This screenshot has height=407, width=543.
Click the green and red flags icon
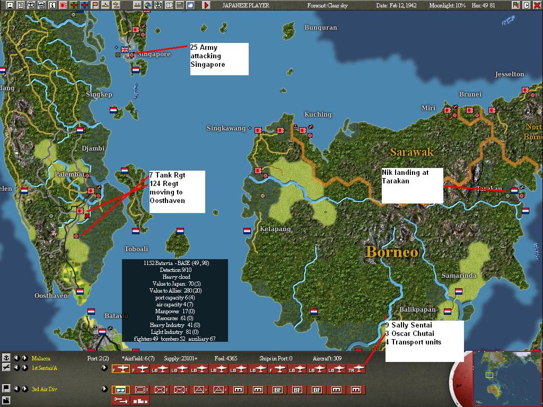point(515,5)
